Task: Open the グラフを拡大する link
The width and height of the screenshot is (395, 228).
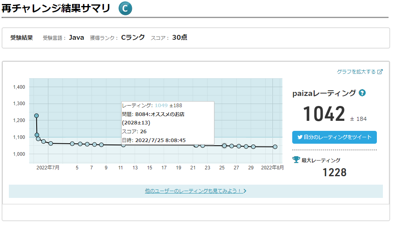Action: click(x=356, y=72)
